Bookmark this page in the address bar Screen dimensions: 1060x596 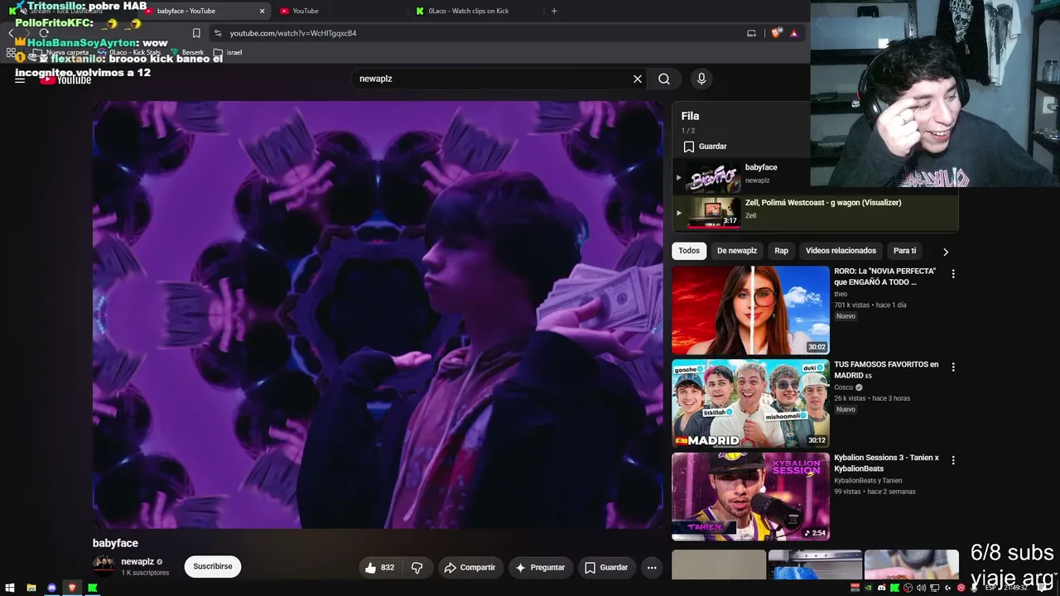click(196, 33)
